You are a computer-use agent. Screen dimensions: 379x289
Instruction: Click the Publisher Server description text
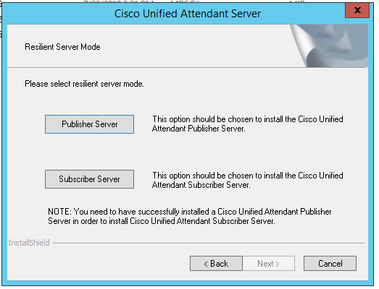248,124
